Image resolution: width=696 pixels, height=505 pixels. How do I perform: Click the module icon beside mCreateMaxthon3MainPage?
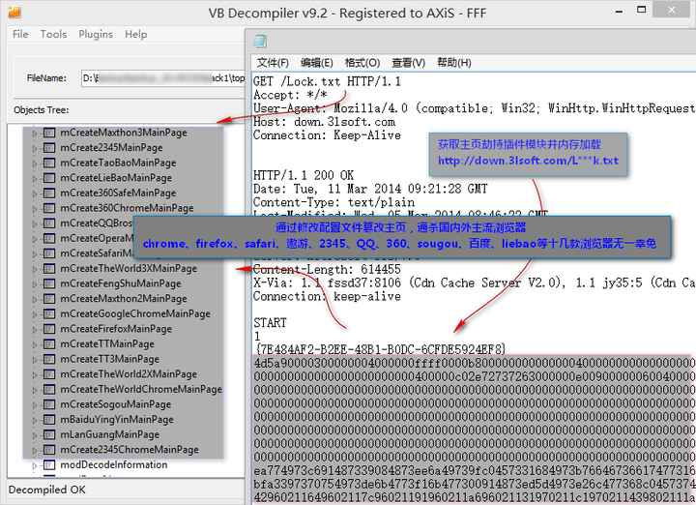[49, 133]
